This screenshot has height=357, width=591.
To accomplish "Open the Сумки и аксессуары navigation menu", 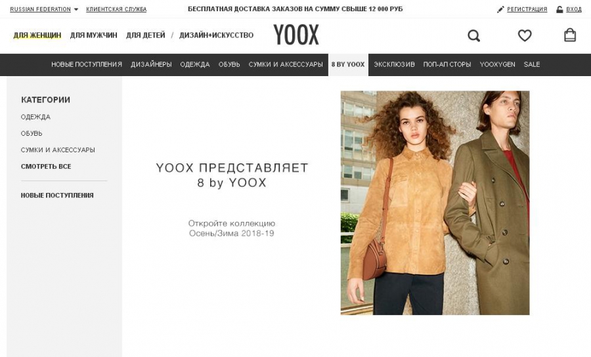I will click(286, 64).
